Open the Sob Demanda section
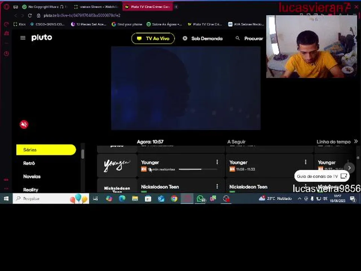361x271 pixels. tap(203, 38)
